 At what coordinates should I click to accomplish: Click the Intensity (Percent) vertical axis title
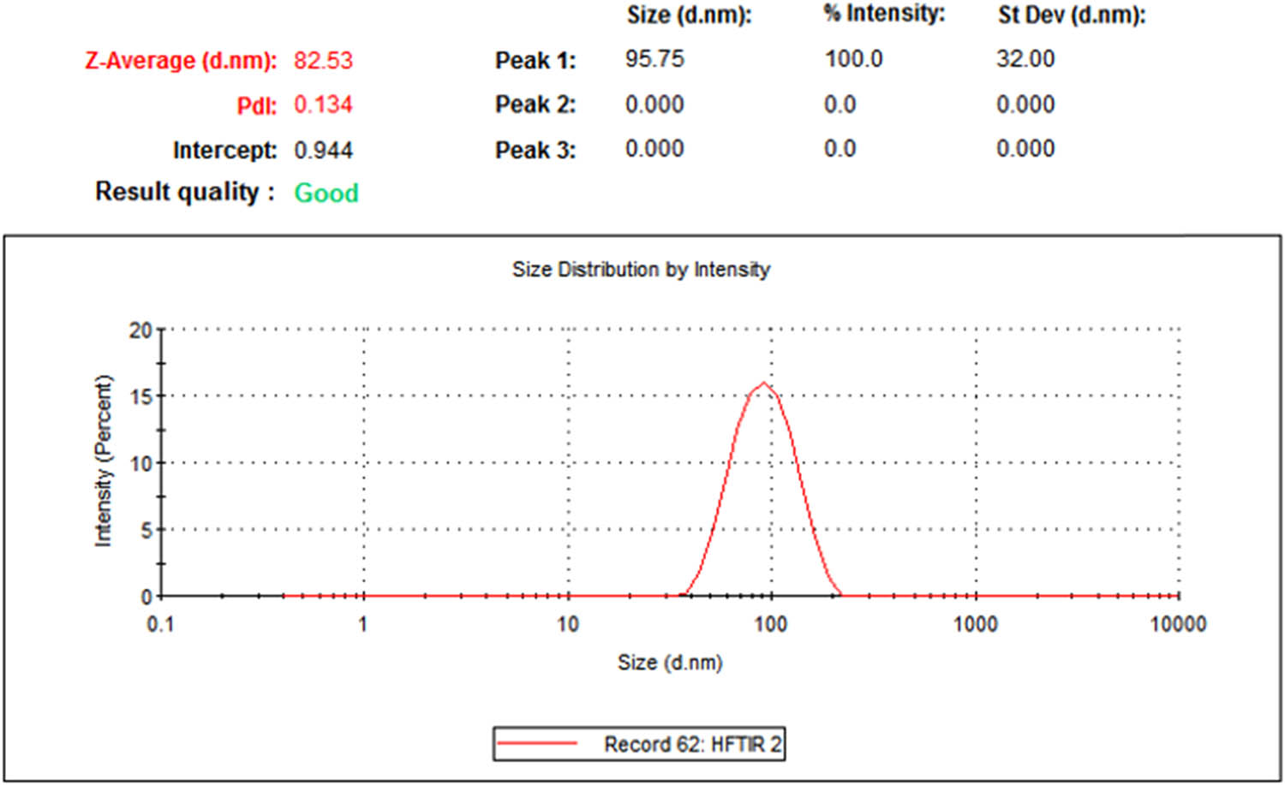103,461
